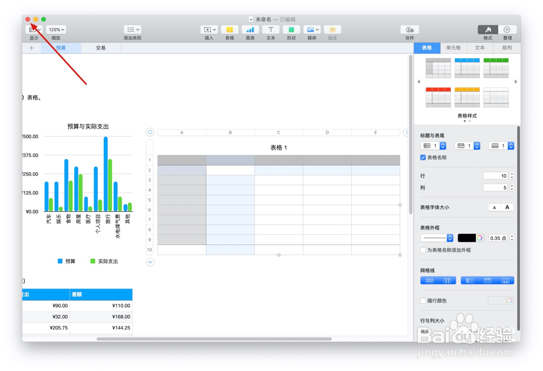Click the outline width 0.35 点 field

[x=498, y=238]
